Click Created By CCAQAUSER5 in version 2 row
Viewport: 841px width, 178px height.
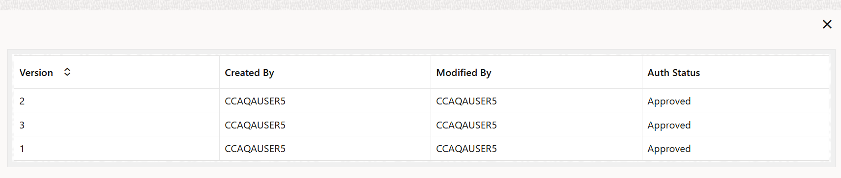click(255, 101)
